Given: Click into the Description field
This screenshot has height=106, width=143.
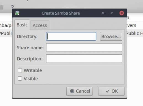Looking at the screenshot, I should point(84,59).
